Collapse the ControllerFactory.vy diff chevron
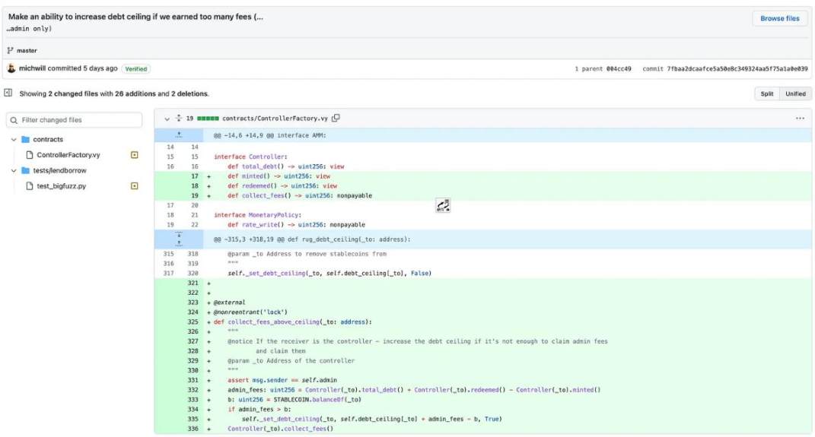Screen dimensions: 815x437 [x=167, y=119]
